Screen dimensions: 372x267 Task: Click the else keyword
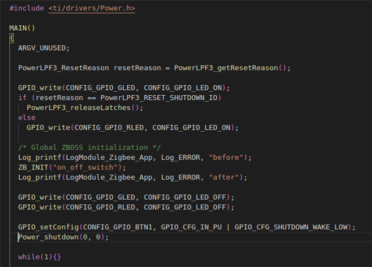coord(27,117)
